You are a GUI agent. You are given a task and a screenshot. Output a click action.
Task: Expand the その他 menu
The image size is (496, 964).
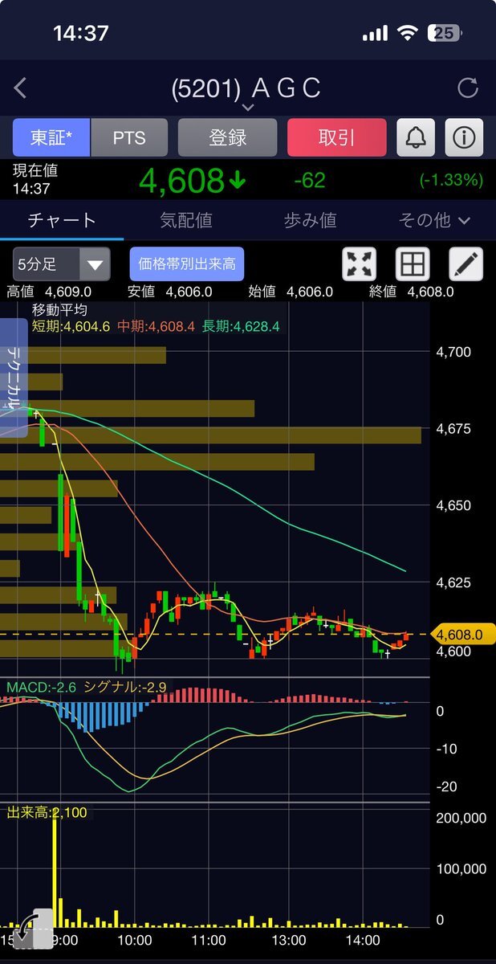[433, 220]
